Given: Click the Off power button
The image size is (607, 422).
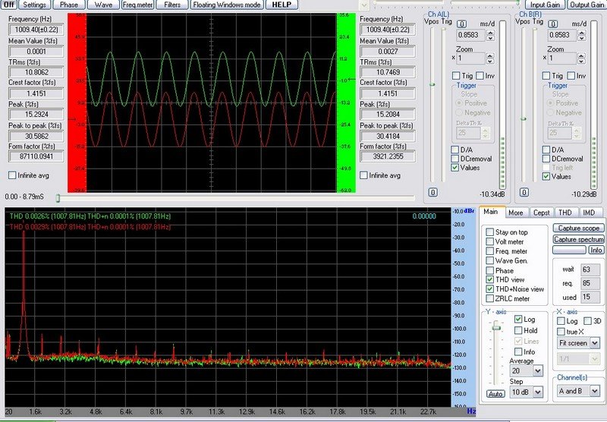Looking at the screenshot, I should tap(10, 5).
